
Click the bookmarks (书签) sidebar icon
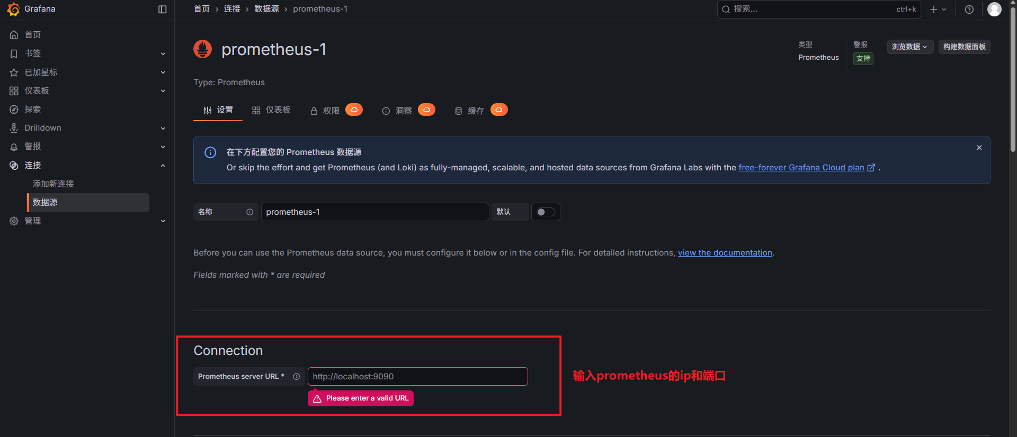[14, 53]
